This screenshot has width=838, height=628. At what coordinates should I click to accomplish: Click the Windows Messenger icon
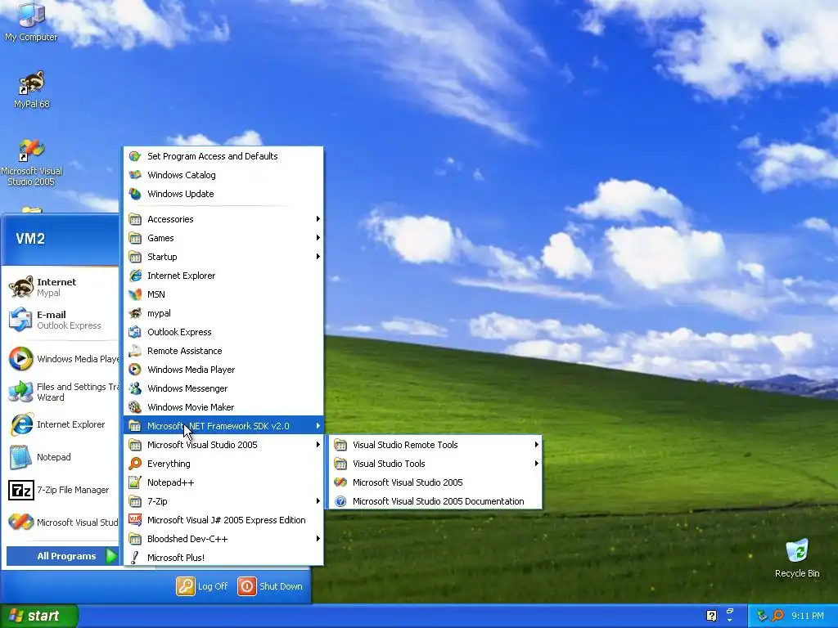pyautogui.click(x=135, y=388)
